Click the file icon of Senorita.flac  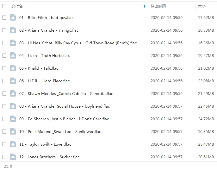click(x=13, y=93)
